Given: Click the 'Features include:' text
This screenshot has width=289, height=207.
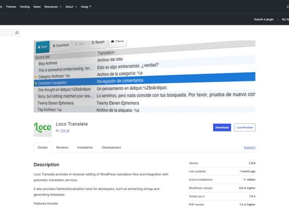Looking at the screenshot, I should pyautogui.click(x=46, y=203).
